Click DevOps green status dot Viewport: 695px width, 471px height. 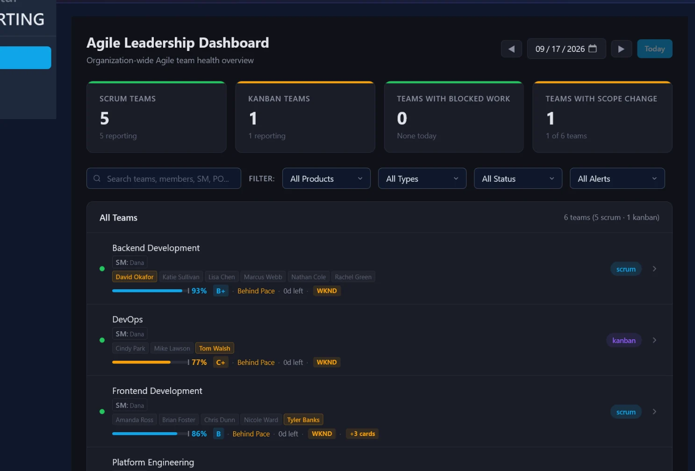tap(102, 340)
